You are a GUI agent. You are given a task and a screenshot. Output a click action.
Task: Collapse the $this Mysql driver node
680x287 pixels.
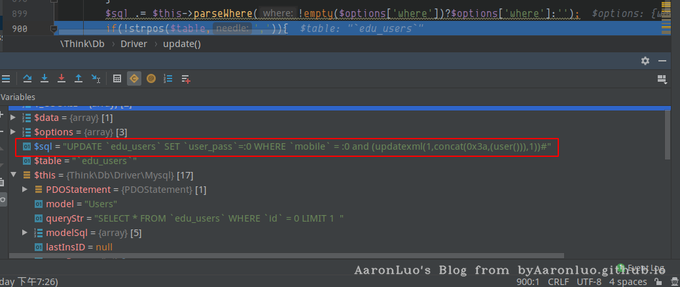[14, 175]
